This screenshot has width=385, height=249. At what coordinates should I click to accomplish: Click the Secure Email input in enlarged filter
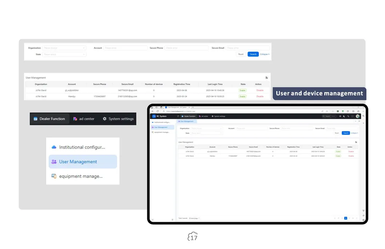tap(248, 48)
